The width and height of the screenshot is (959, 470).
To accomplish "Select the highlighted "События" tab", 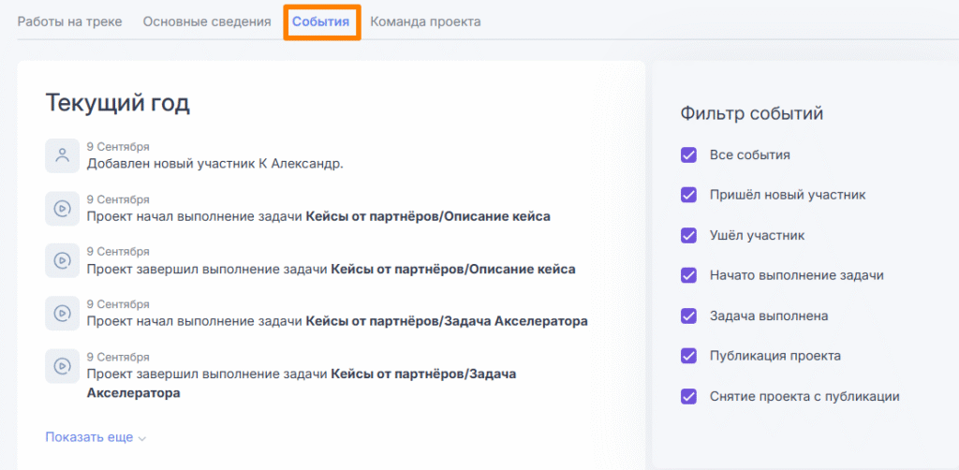I will click(x=320, y=22).
